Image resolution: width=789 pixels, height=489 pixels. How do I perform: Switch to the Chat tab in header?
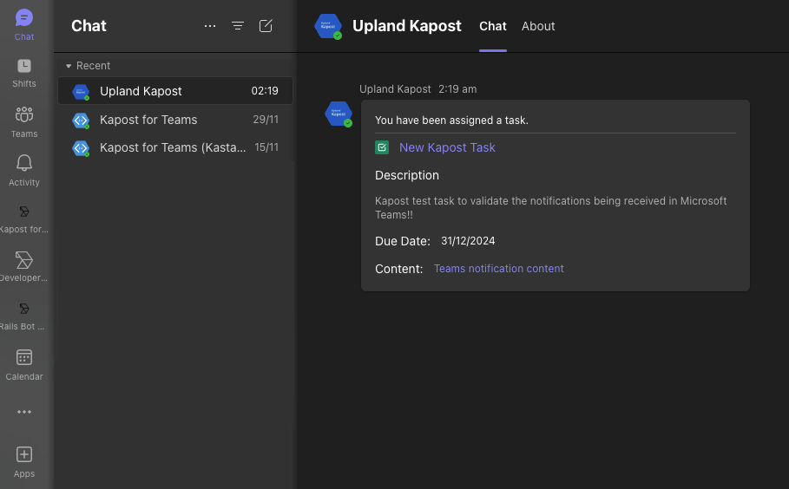[493, 26]
